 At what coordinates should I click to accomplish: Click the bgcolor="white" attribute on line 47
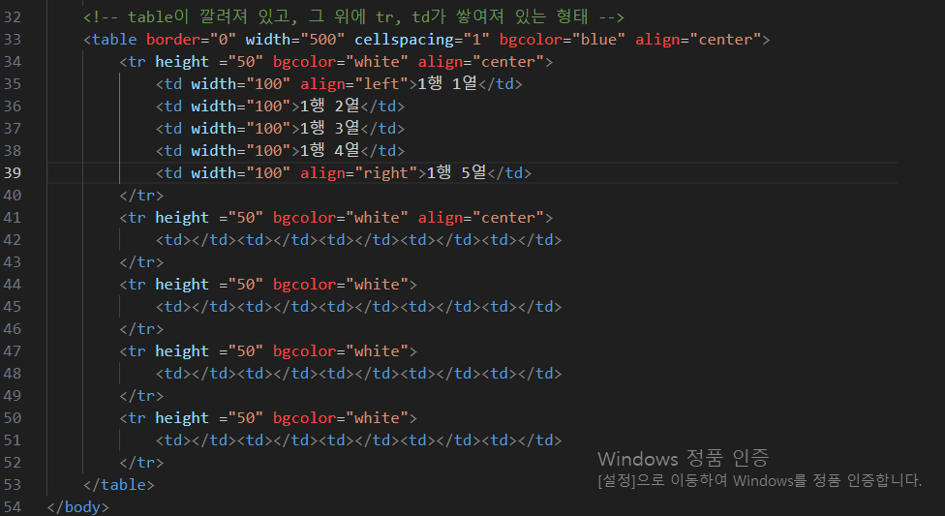341,351
